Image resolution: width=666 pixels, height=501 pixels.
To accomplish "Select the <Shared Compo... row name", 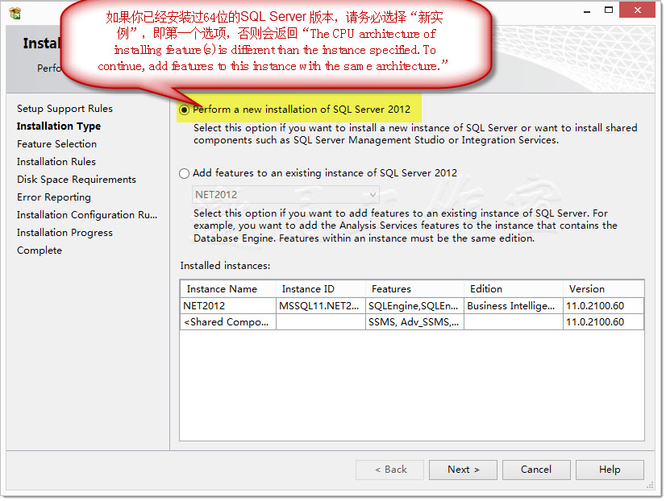I will pyautogui.click(x=228, y=322).
